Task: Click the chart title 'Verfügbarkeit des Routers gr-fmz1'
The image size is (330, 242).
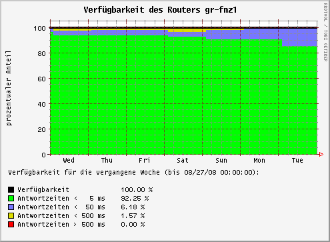Action: click(x=160, y=10)
